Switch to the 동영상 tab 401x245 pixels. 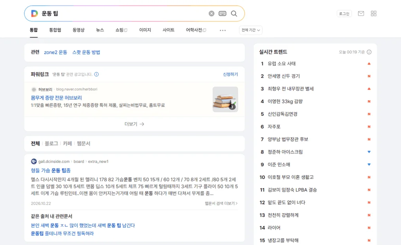78,30
